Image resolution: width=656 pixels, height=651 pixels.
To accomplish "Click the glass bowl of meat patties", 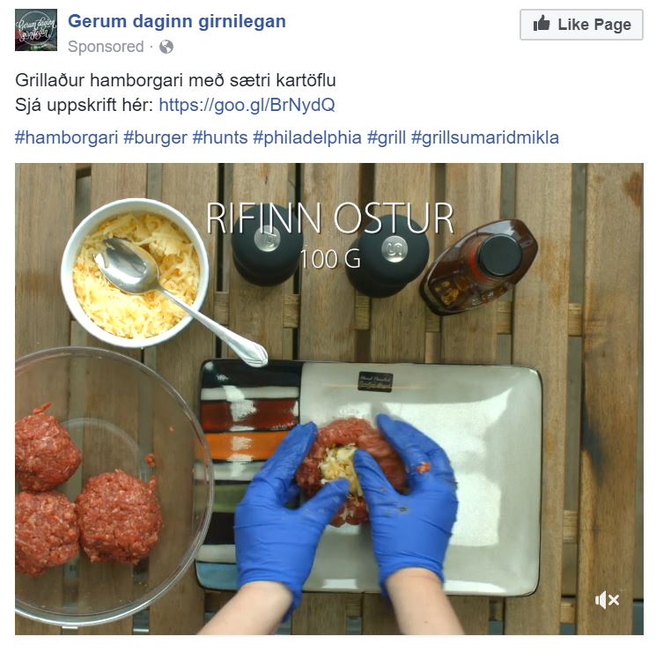I will (113, 485).
